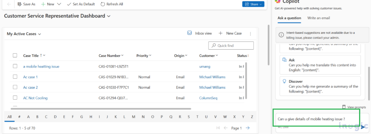Click the back arrow in toolbar

tap(9, 4)
